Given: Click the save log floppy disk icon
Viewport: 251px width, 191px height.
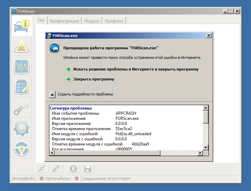Looking at the screenshot, I should (87, 168).
